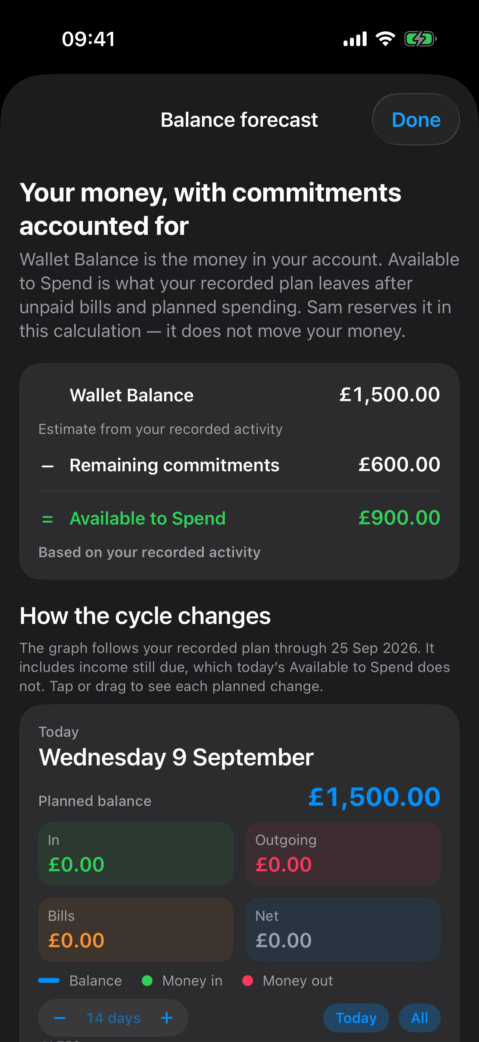
Task: Tap the Wi-Fi status icon
Action: tap(385, 39)
